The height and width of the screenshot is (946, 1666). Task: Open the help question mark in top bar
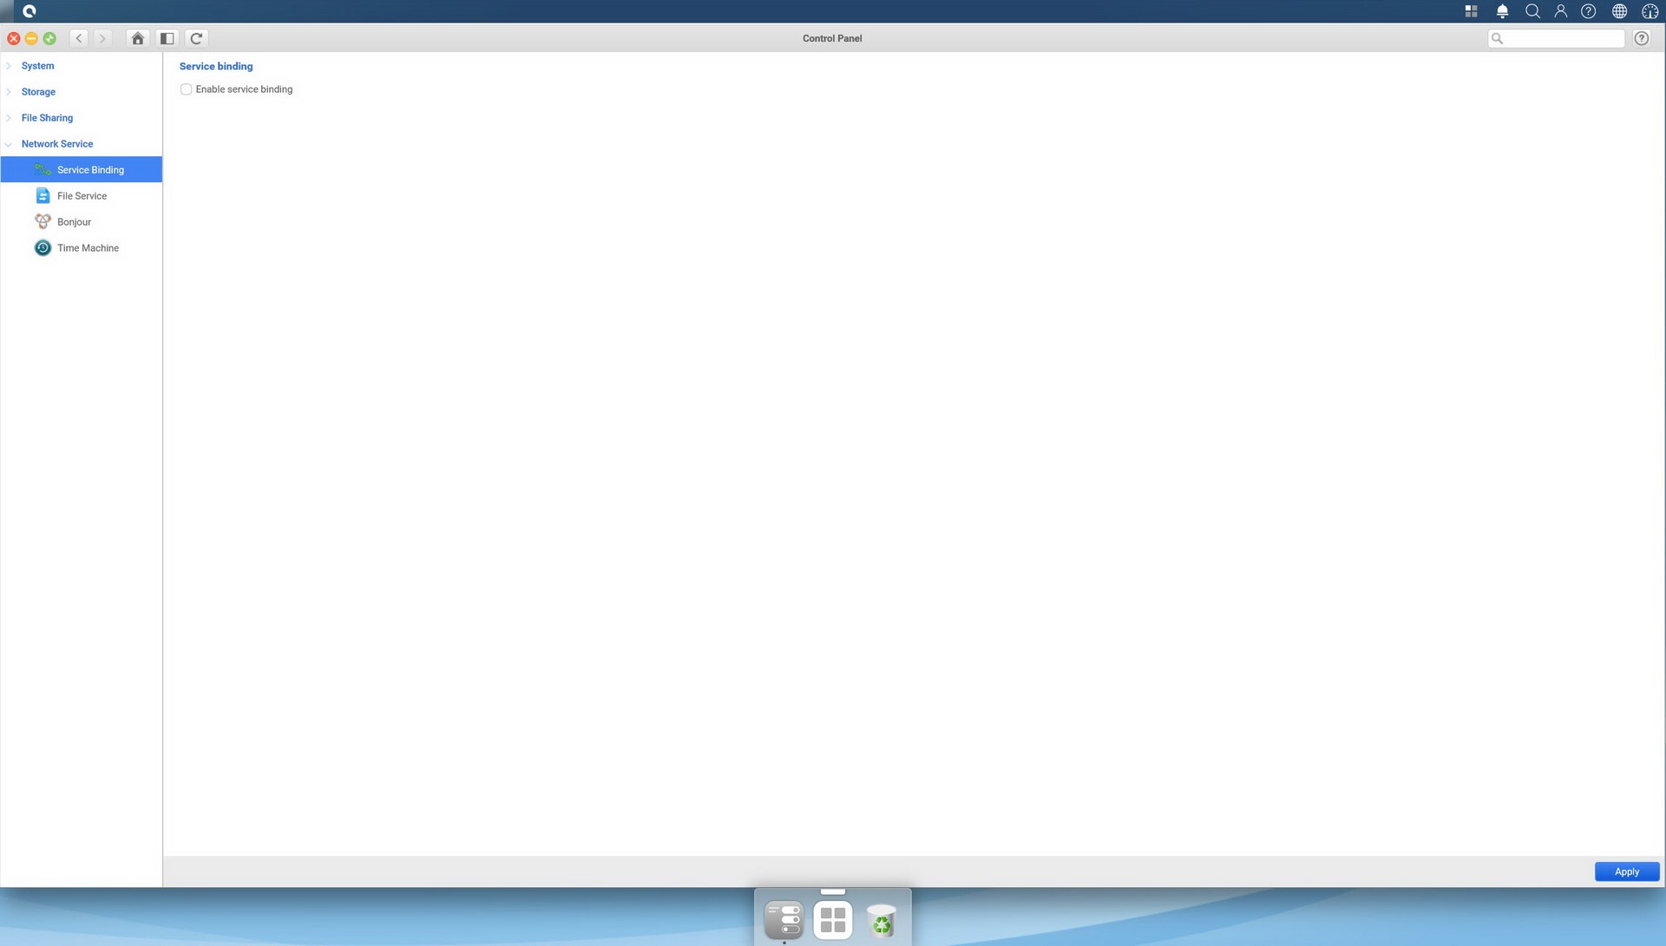click(x=1588, y=11)
